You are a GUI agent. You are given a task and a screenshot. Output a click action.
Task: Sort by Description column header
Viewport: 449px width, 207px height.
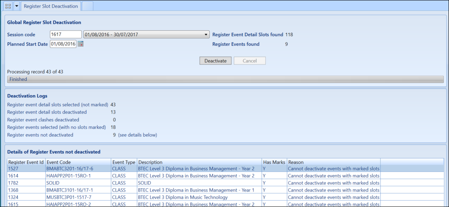click(x=199, y=162)
